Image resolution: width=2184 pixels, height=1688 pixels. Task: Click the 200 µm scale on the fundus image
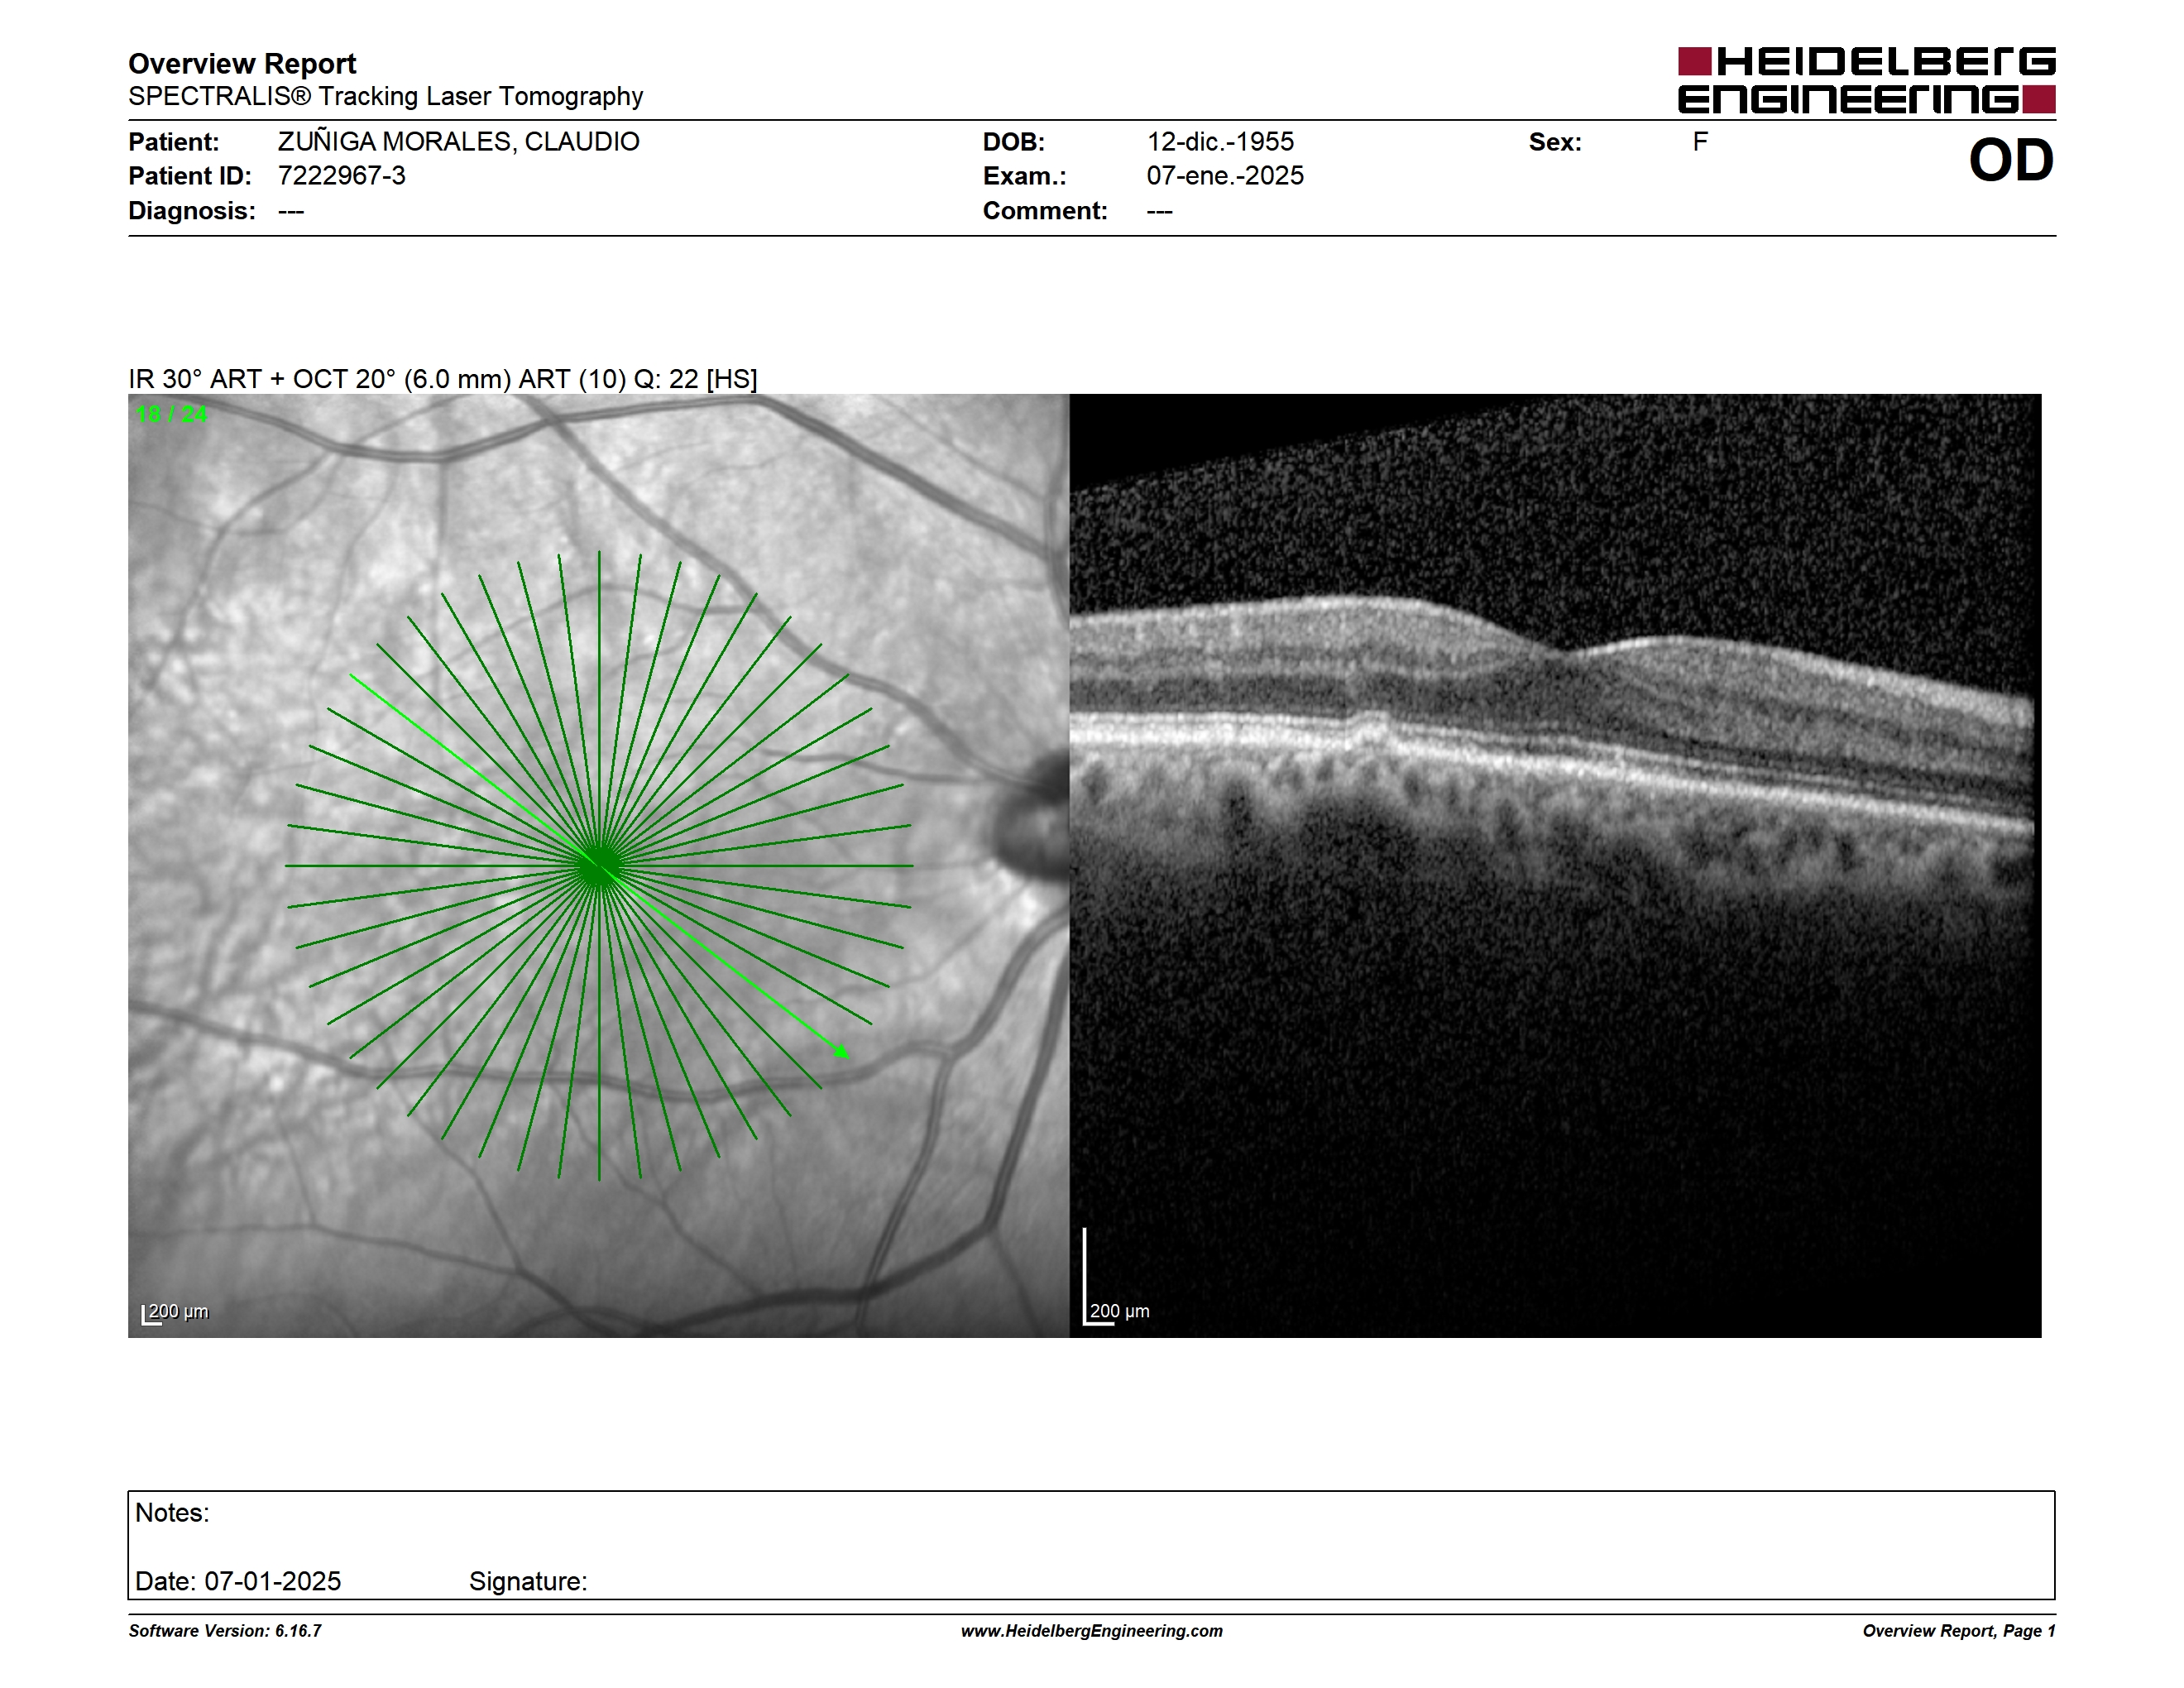[x=175, y=1312]
